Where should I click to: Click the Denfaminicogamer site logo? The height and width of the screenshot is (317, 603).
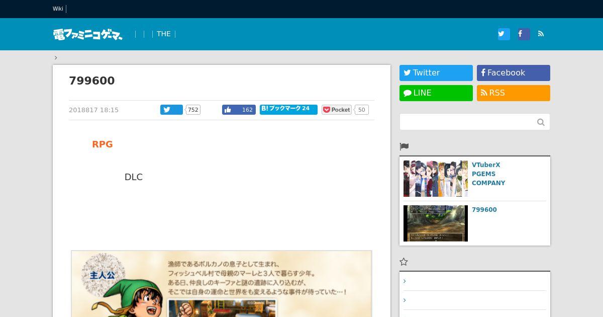88,34
